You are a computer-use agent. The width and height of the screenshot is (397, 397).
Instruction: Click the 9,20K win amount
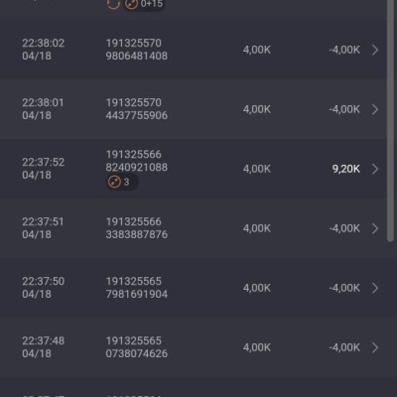click(x=346, y=169)
